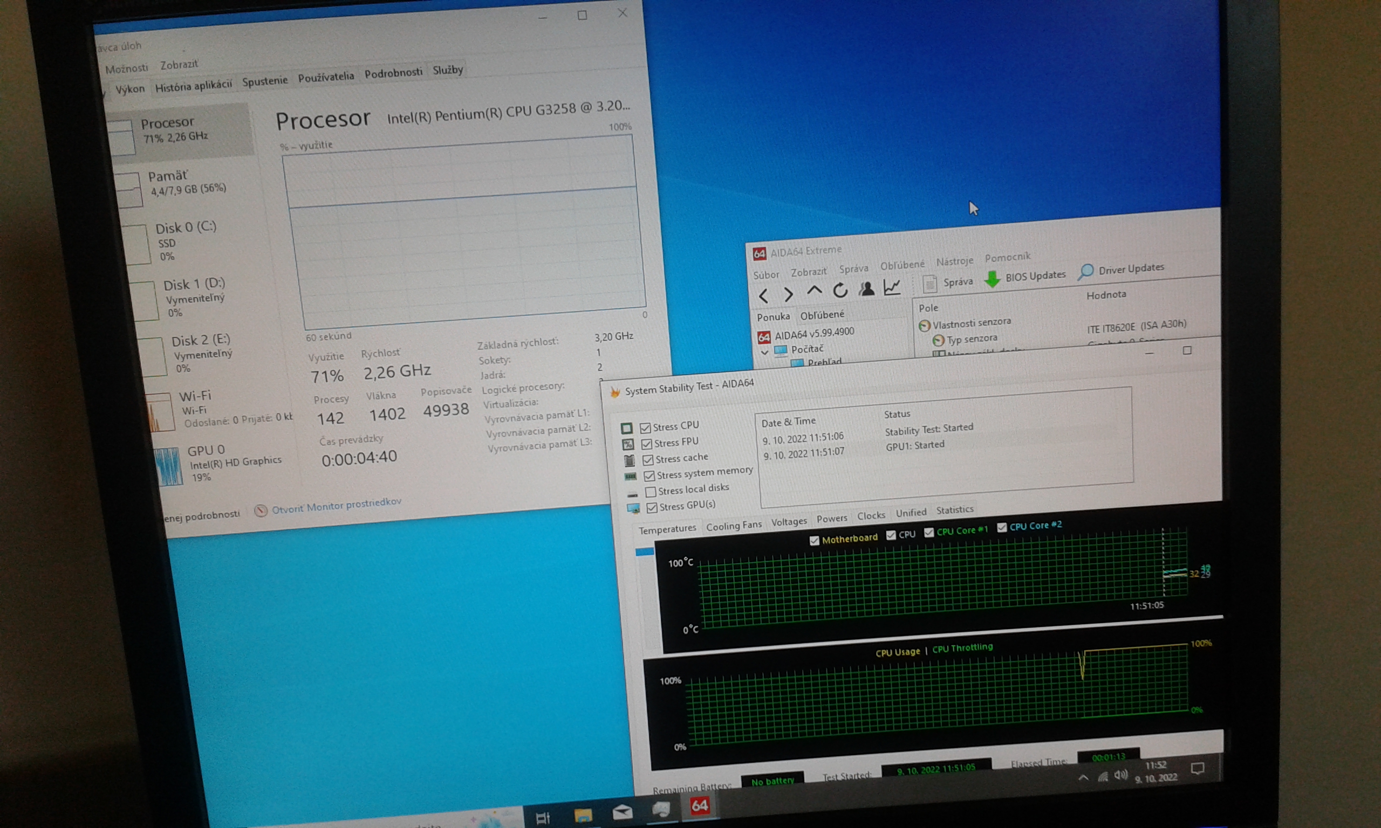This screenshot has height=828, width=1381.
Task: Click AIDA64 graph chart toolbar icon
Action: pyautogui.click(x=892, y=287)
